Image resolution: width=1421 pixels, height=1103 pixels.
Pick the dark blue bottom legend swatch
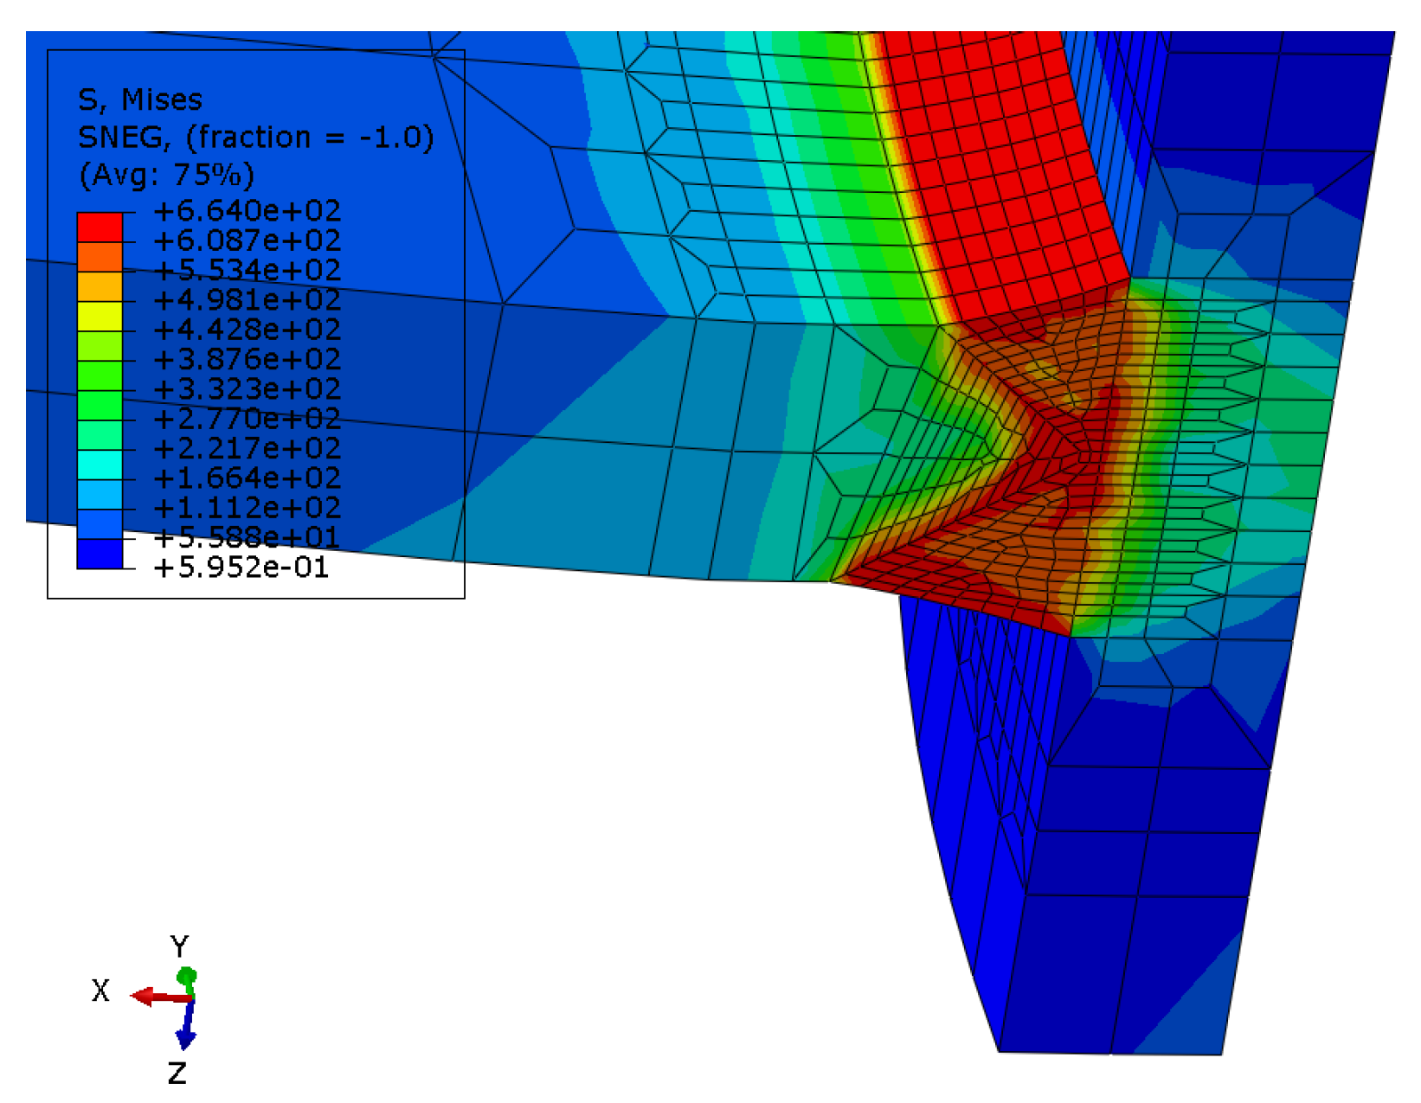tap(100, 554)
